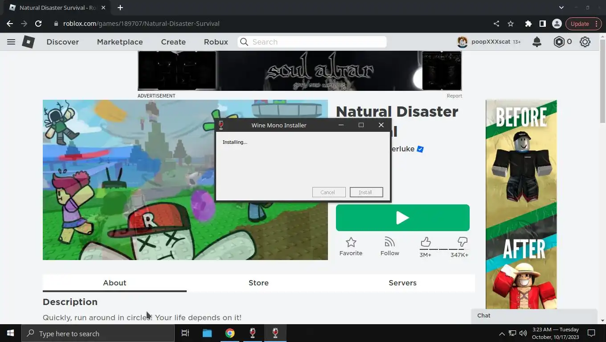Image resolution: width=606 pixels, height=342 pixels.
Task: Open the Chat panel
Action: pyautogui.click(x=534, y=316)
